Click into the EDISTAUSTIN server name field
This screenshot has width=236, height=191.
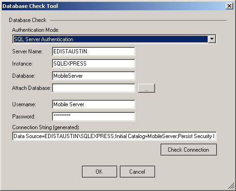tap(94, 51)
